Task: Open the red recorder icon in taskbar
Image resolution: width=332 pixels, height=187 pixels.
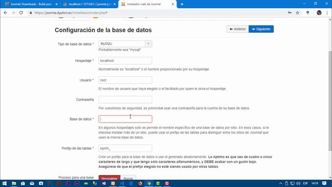Action: (x=167, y=183)
